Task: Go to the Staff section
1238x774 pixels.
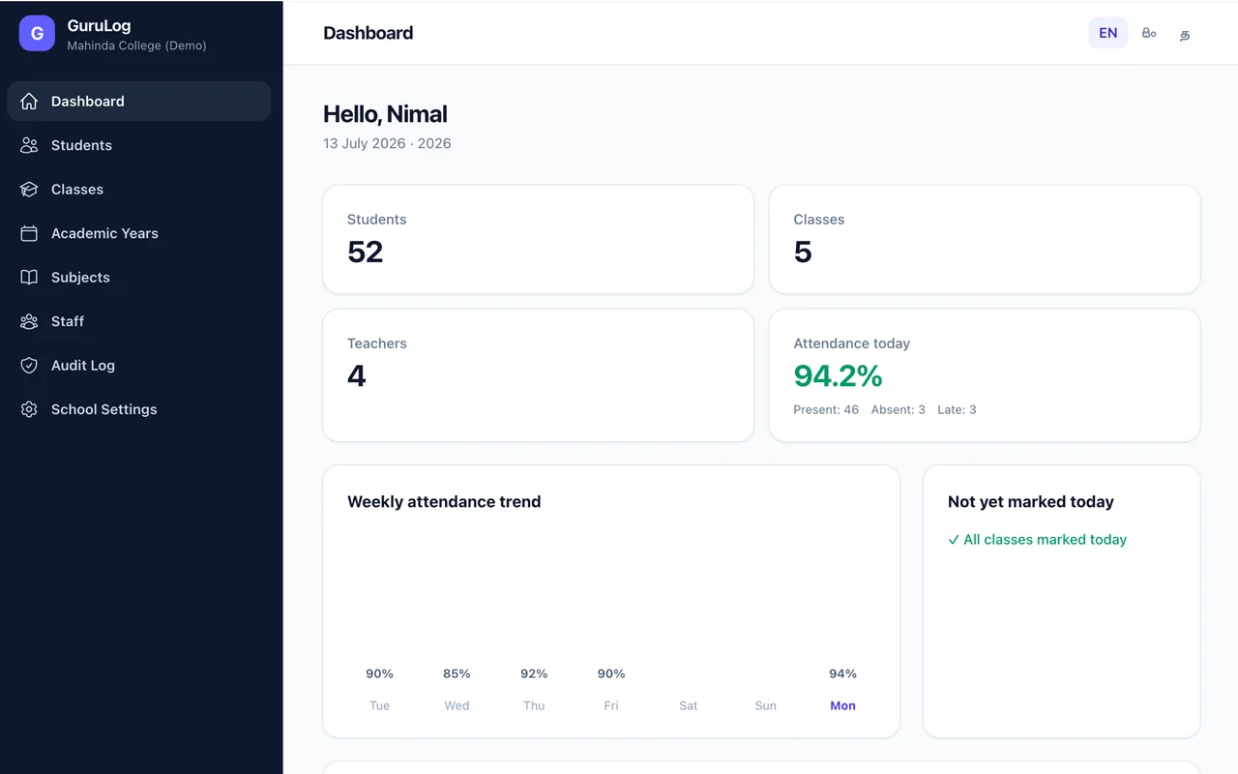Action: coord(139,321)
